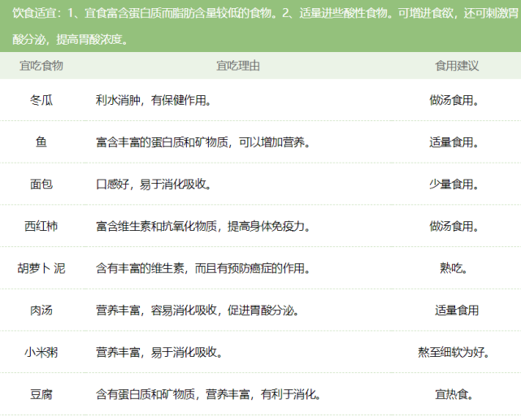Screen dimensions: 521x417
Task: Select reason 含有蛋白质和矿物质 for tofu
Action: 209,394
